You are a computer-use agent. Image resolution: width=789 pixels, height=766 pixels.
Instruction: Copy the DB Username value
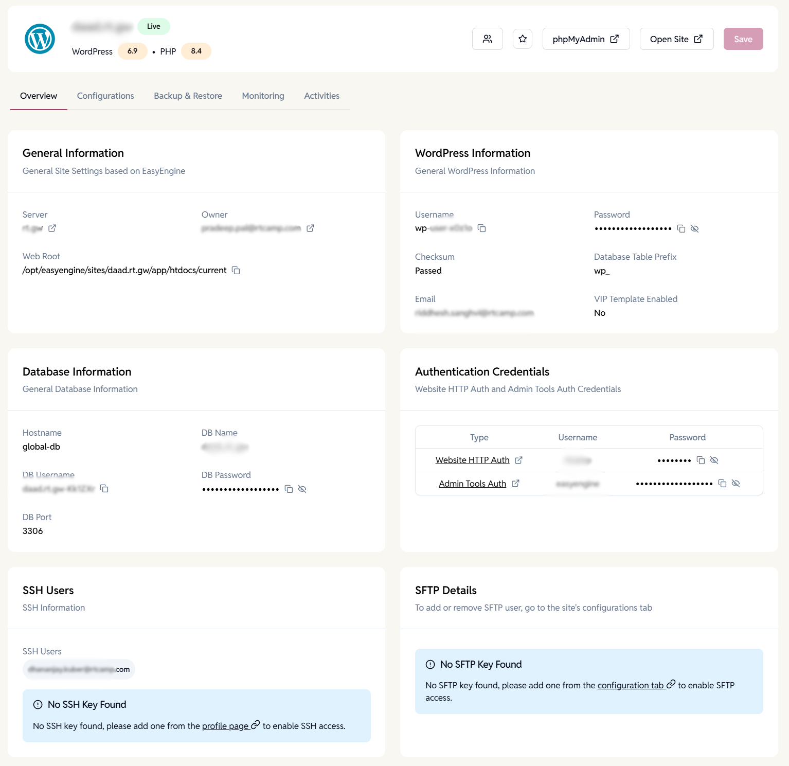point(104,489)
